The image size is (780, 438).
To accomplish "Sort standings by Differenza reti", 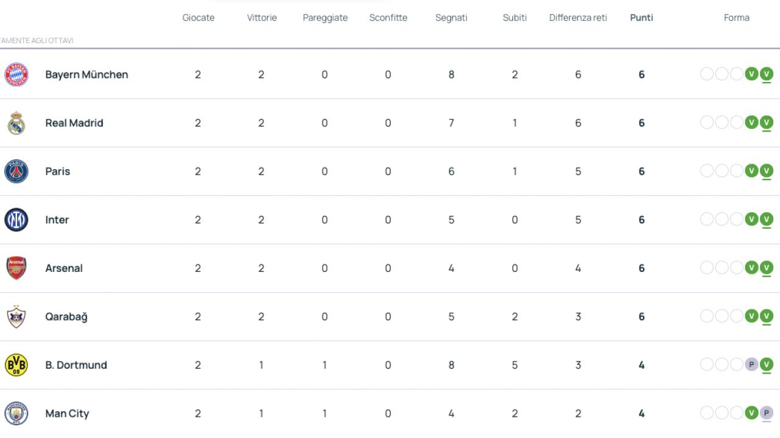I will tap(578, 18).
